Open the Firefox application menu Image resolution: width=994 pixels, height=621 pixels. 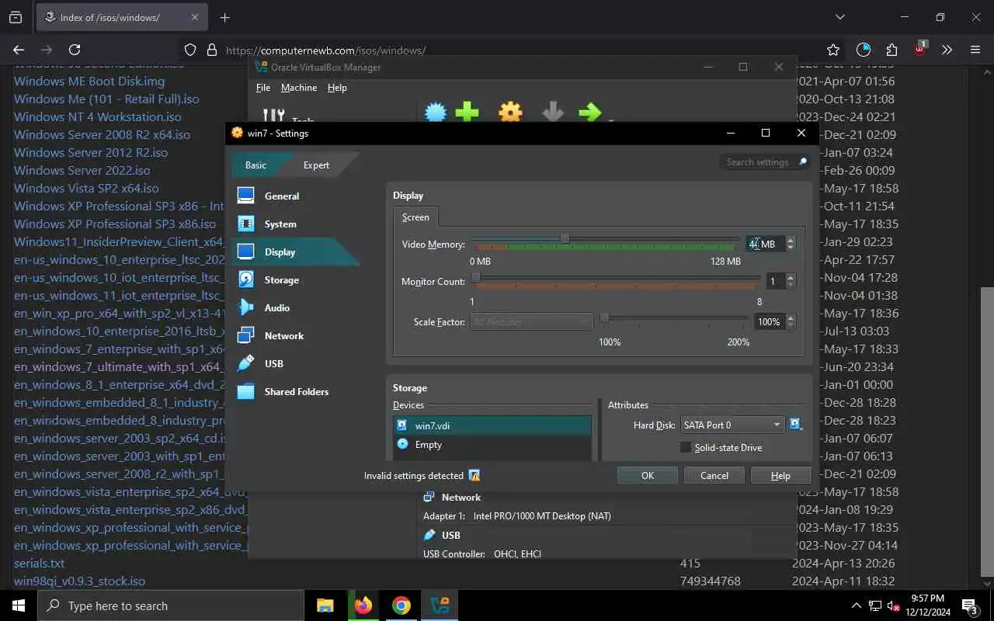pyautogui.click(x=975, y=50)
